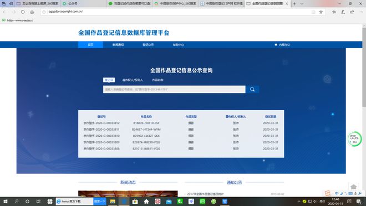Click the 新闻动态 section heading
Image resolution: width=366 pixels, height=206 pixels.
tap(128, 182)
